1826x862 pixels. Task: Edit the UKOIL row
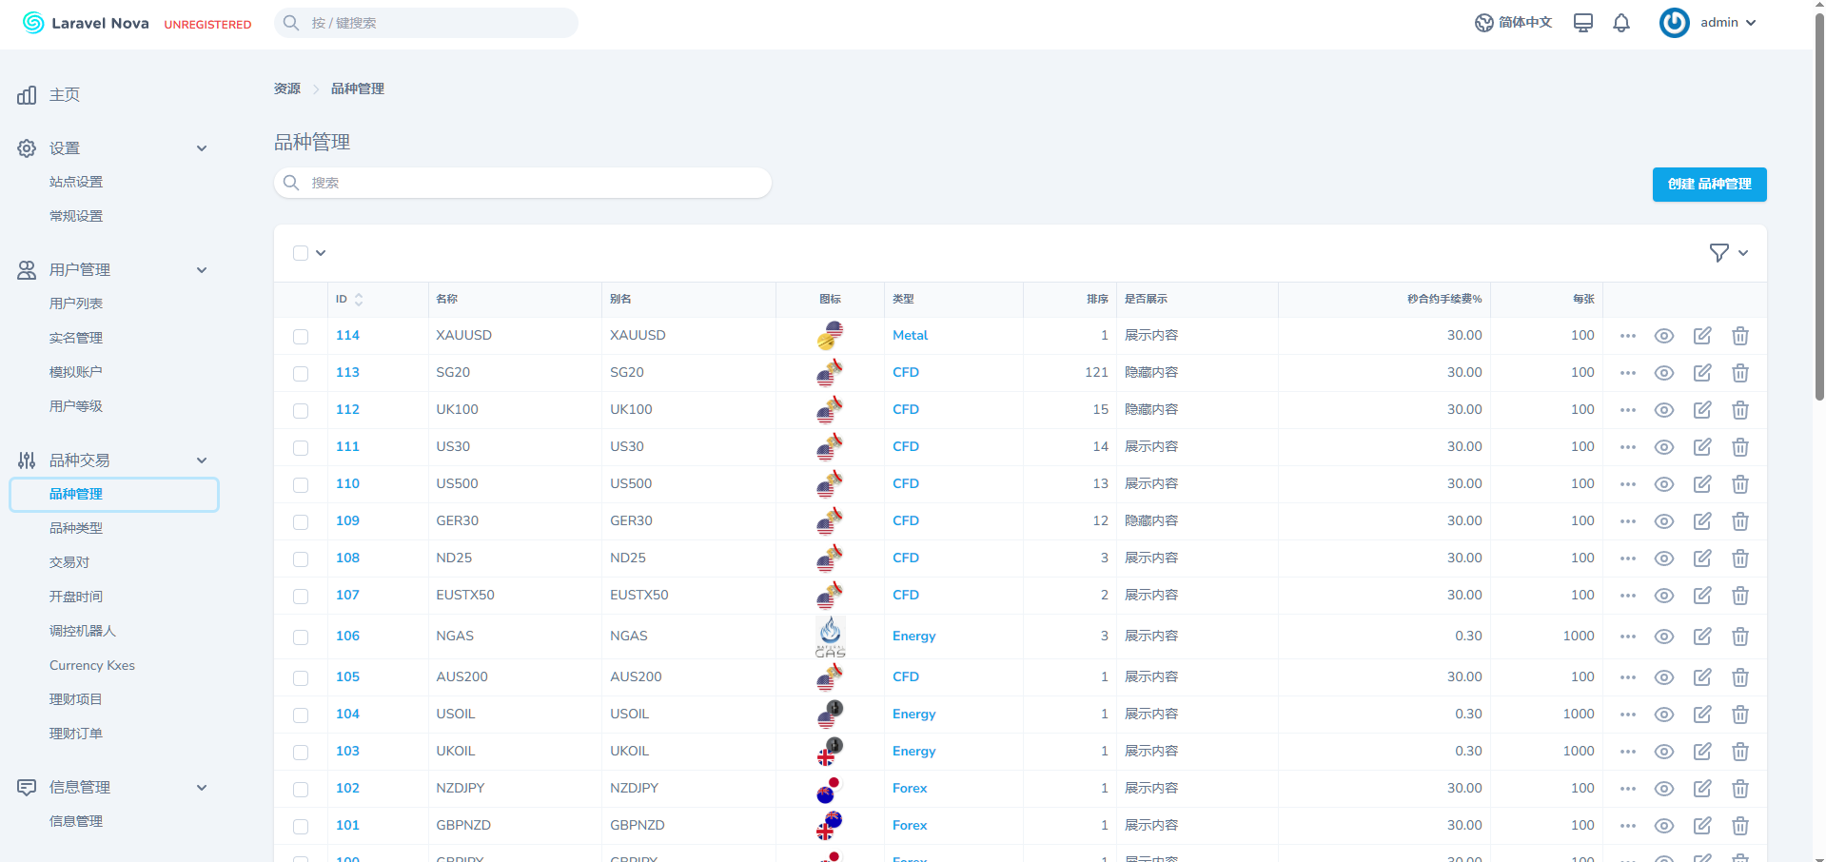pyautogui.click(x=1702, y=752)
